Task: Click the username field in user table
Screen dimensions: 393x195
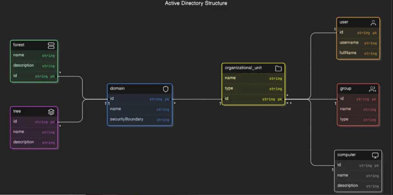Action: (x=358, y=43)
